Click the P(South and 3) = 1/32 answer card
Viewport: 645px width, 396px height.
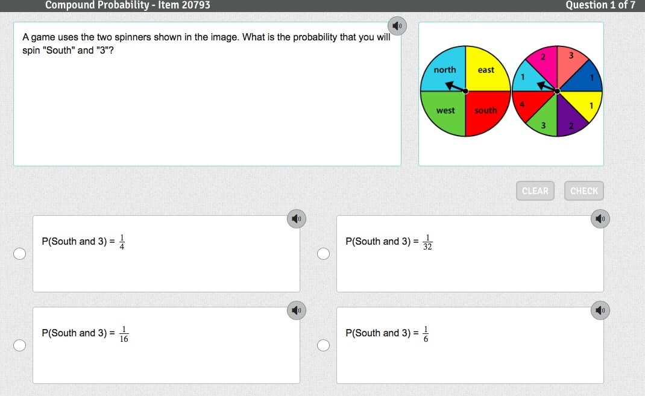(470, 254)
